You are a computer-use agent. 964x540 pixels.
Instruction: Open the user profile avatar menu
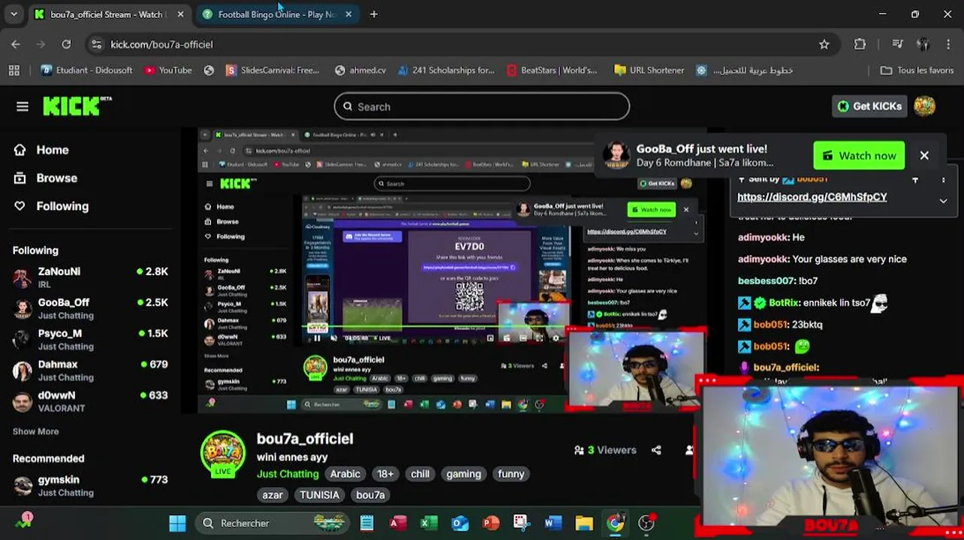tap(924, 106)
